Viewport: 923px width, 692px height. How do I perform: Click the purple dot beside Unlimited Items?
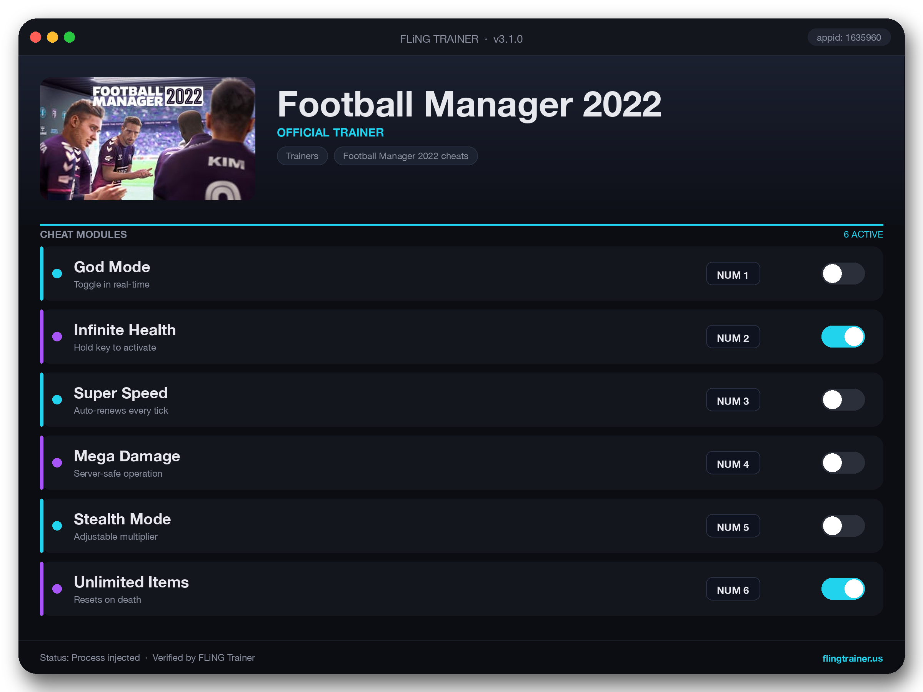point(57,589)
